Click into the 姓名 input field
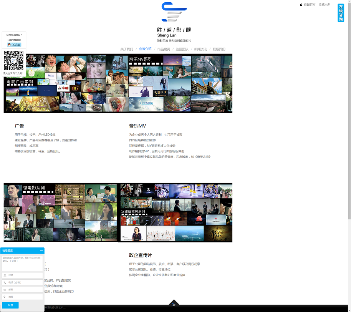The height and width of the screenshot is (312, 351). [x=22, y=275]
